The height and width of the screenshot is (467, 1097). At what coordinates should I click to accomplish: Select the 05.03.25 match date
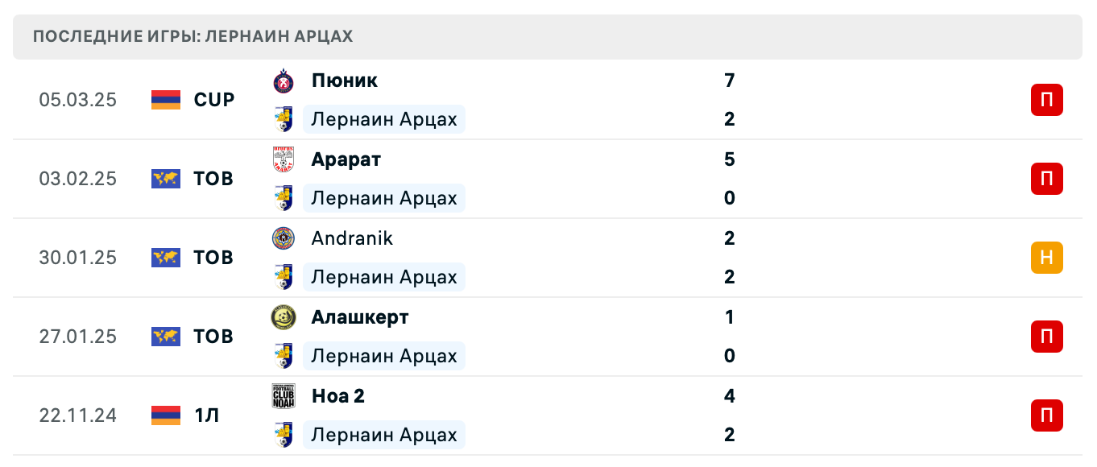point(78,100)
